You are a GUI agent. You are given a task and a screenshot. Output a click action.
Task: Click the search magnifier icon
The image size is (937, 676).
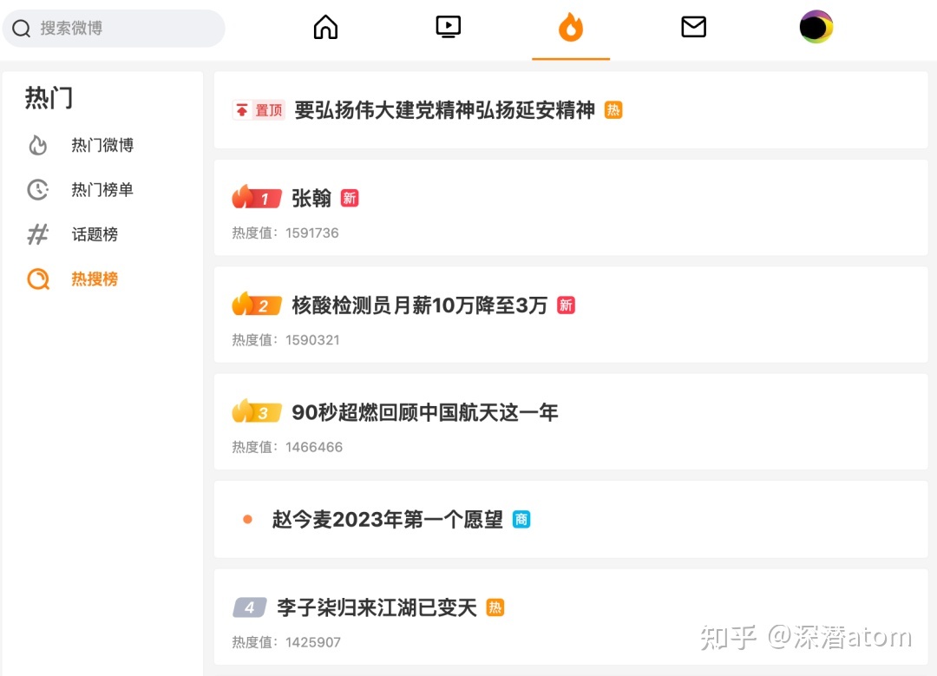coord(21,28)
